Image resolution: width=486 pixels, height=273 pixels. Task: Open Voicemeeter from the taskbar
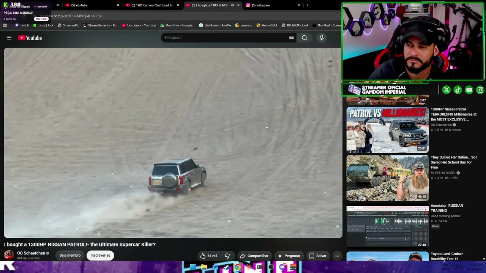point(293,267)
